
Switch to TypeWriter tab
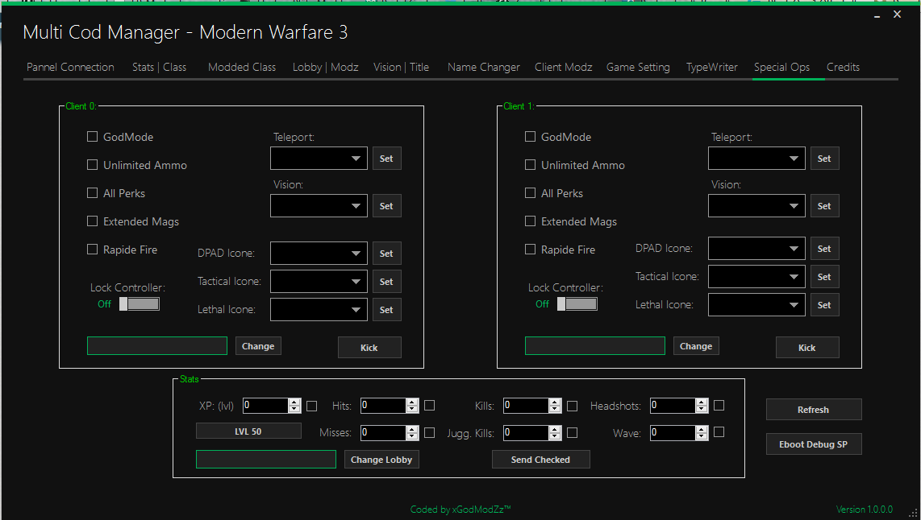tap(712, 68)
